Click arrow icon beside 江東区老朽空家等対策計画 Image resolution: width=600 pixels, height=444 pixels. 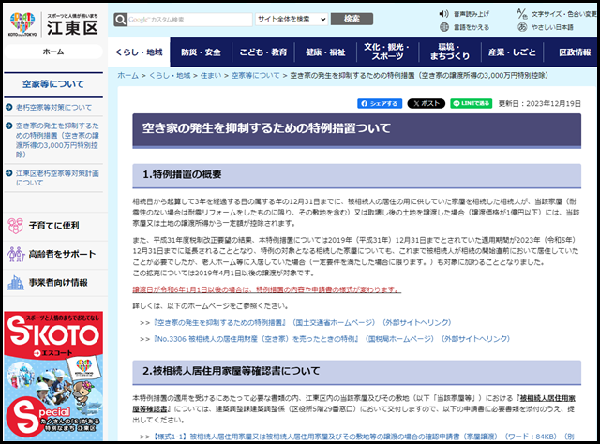point(9,173)
